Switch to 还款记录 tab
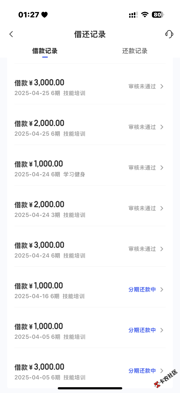Viewport: 180px width, 393px height. click(135, 51)
